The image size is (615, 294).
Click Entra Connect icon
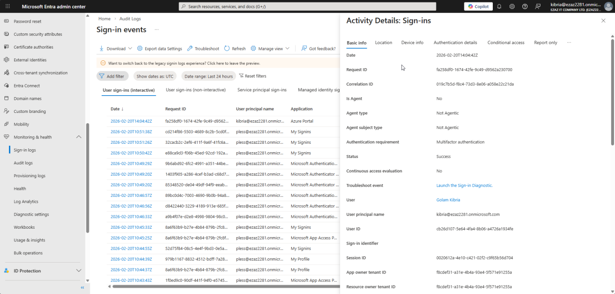click(x=6, y=85)
